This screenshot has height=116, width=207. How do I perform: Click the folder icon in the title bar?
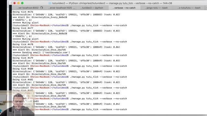pyautogui.click(x=50, y=3)
